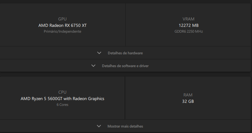The width and height of the screenshot is (252, 133).
Task: Select the 12272 MB memory value
Action: pyautogui.click(x=189, y=25)
